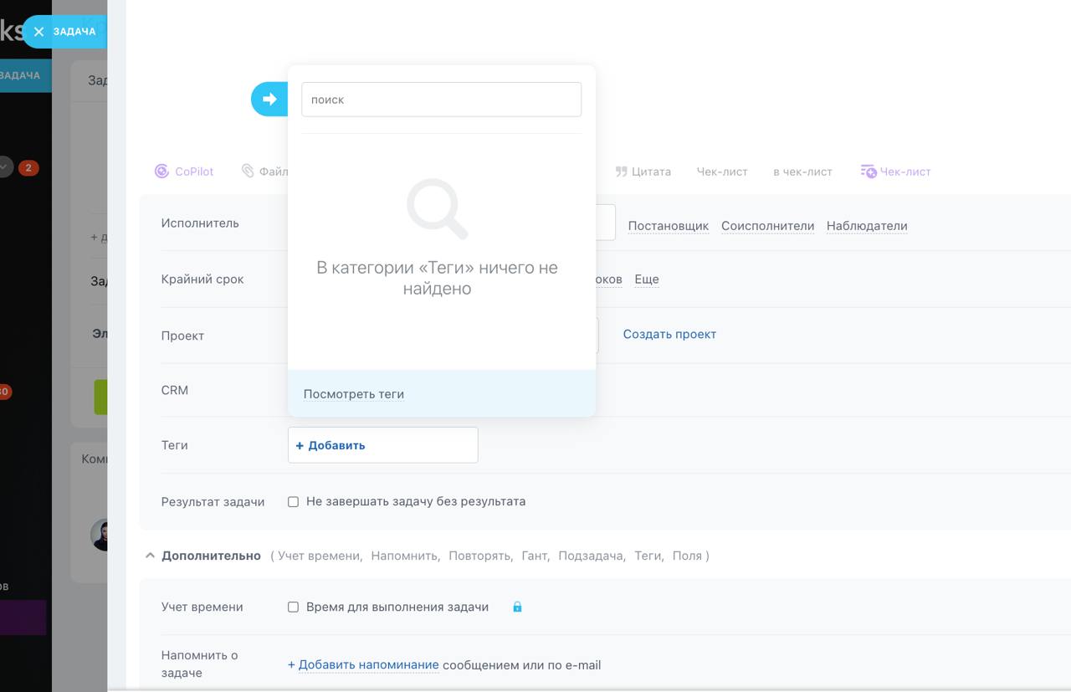Close the task panel via the X ЗАДАЧА label
The height and width of the screenshot is (692, 1071).
pos(65,32)
